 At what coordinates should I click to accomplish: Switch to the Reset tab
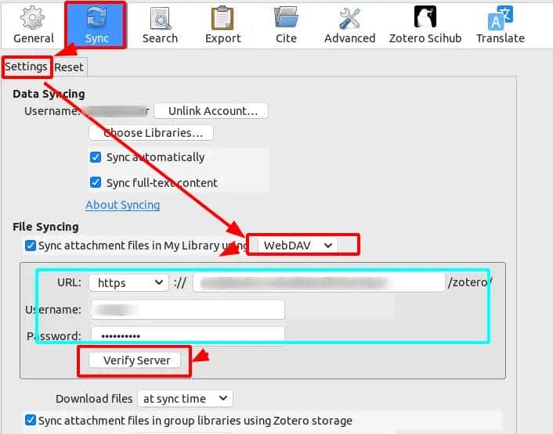click(x=69, y=67)
